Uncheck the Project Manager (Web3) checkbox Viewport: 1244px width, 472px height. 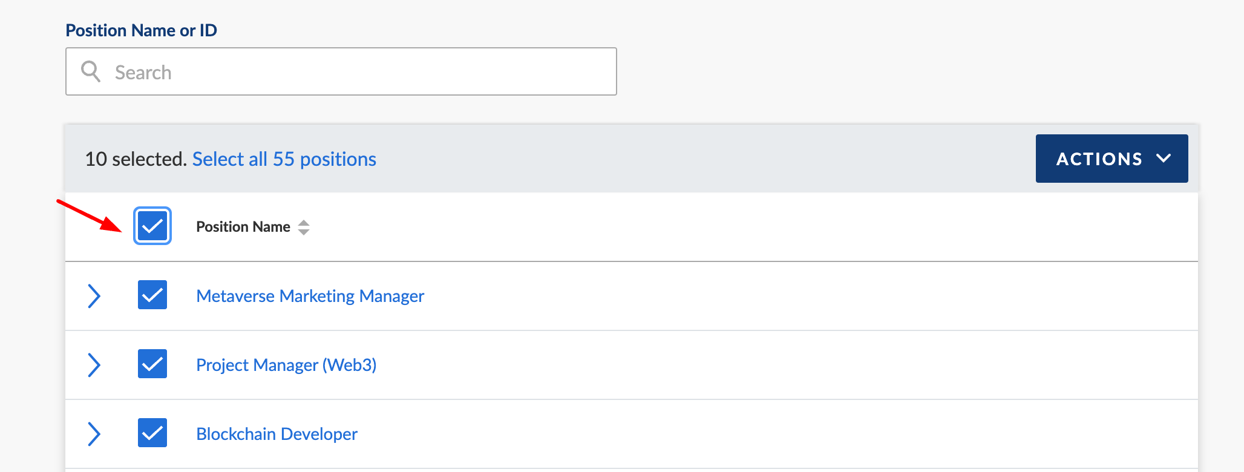(152, 364)
